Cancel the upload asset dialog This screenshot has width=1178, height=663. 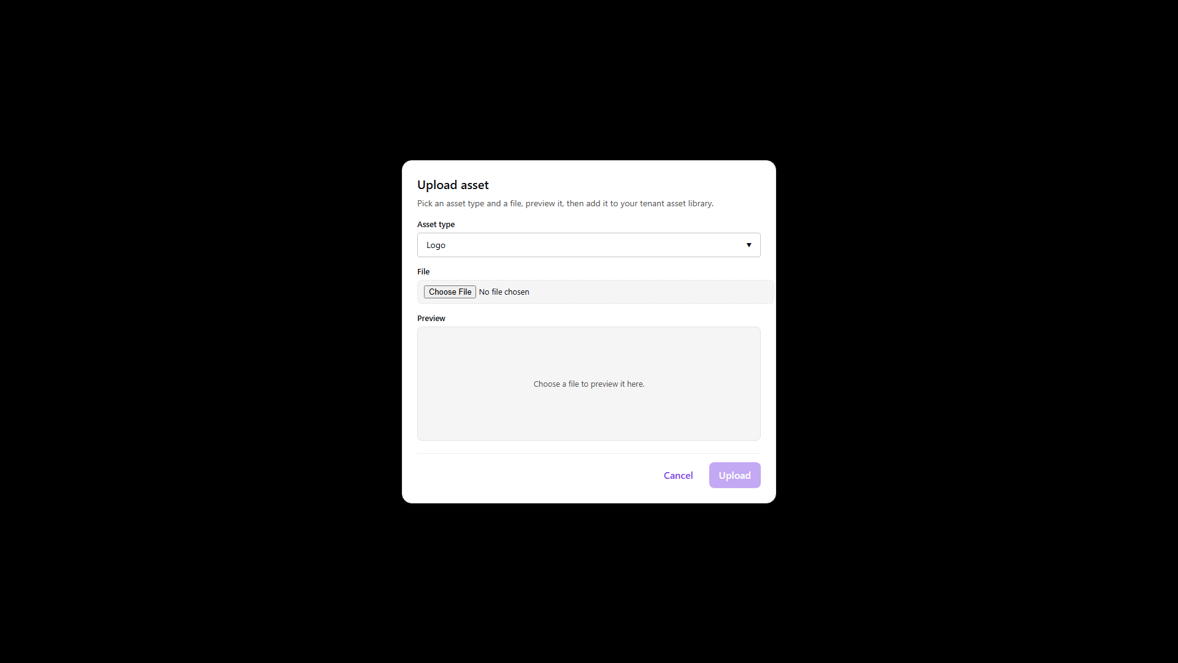678,475
